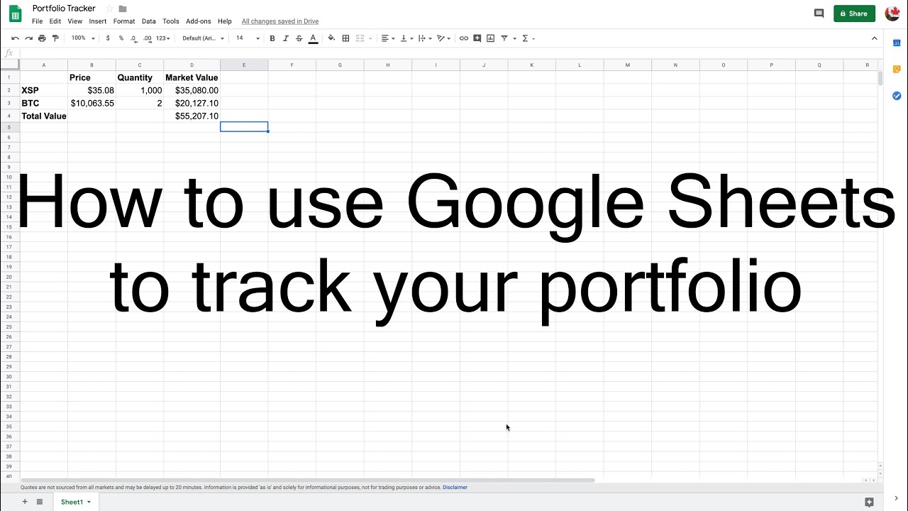
Task: Open text wrapping dropdown
Action: pos(425,38)
